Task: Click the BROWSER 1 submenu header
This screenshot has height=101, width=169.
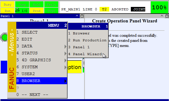Action: point(88,26)
